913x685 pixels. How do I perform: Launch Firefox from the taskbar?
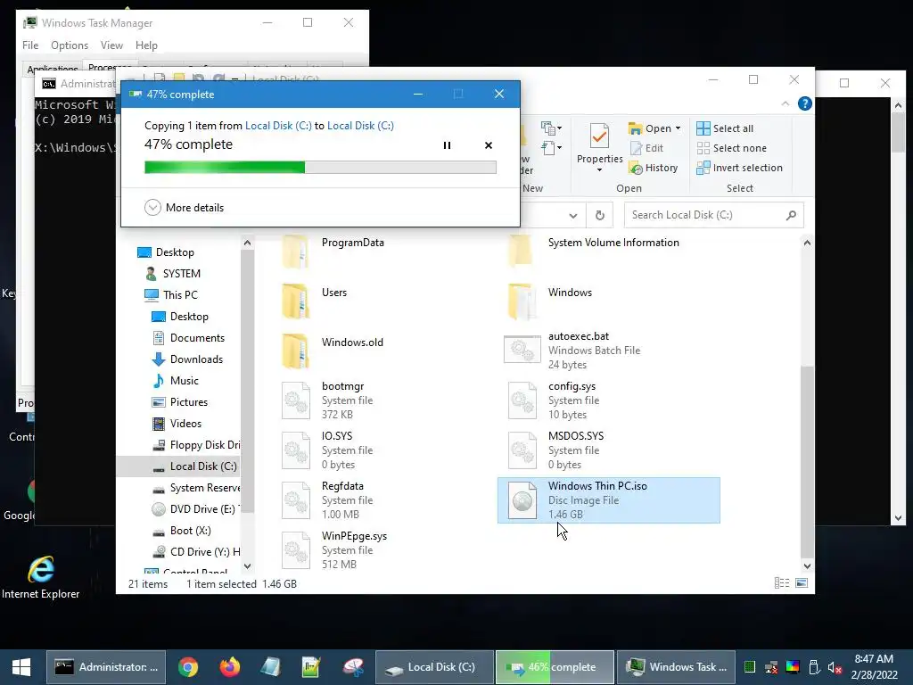(x=230, y=667)
